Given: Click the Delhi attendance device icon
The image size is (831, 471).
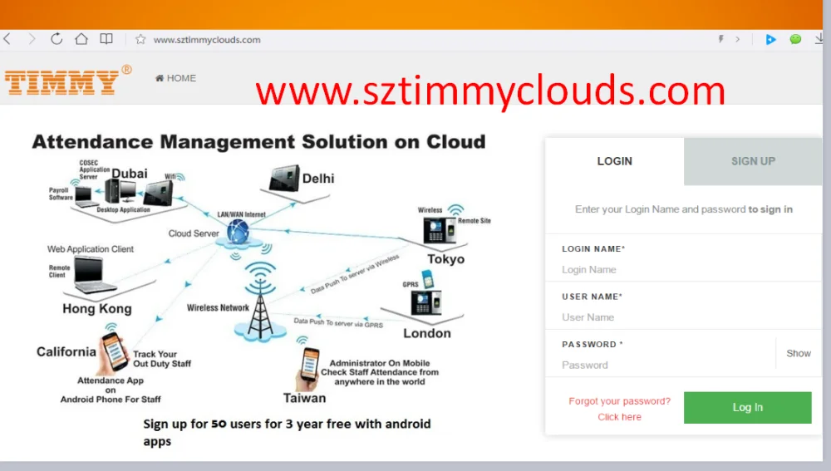Looking at the screenshot, I should [x=284, y=178].
